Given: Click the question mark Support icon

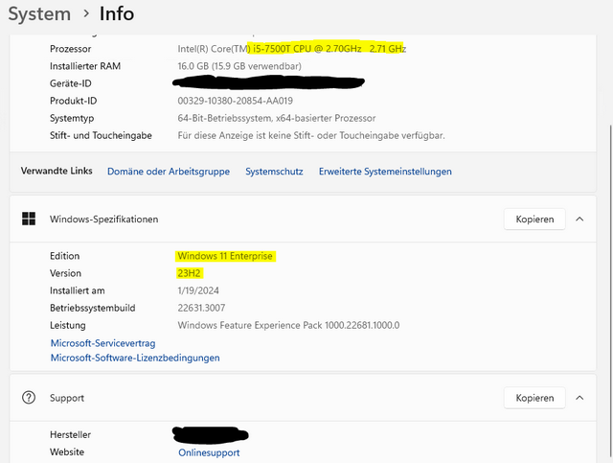Looking at the screenshot, I should pos(29,398).
